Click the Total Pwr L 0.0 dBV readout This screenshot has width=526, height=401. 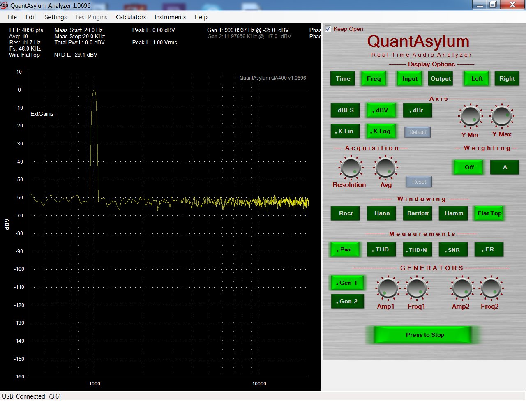(80, 42)
